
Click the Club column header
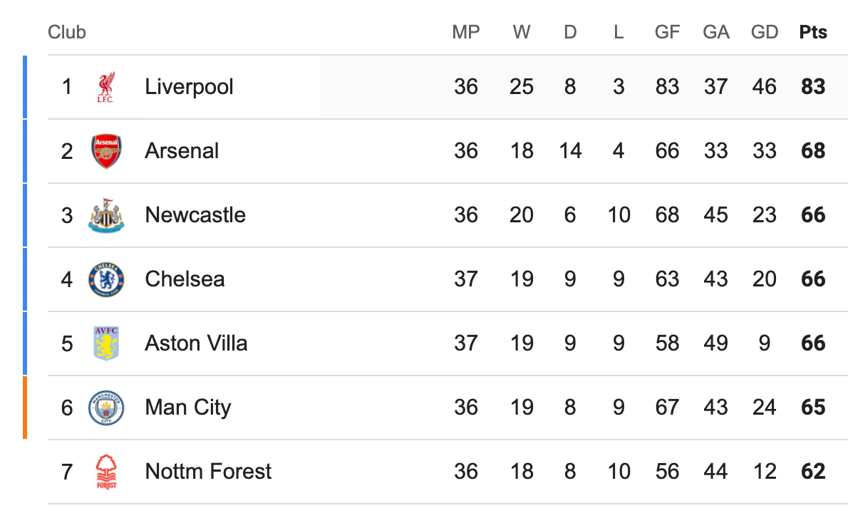[x=66, y=32]
